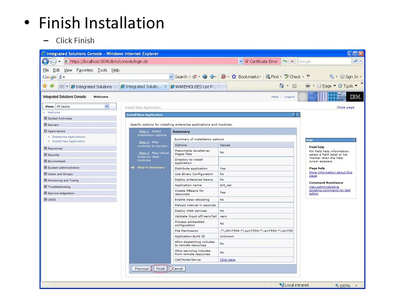Click the Install New Application panel question-mark icon

coord(293,115)
